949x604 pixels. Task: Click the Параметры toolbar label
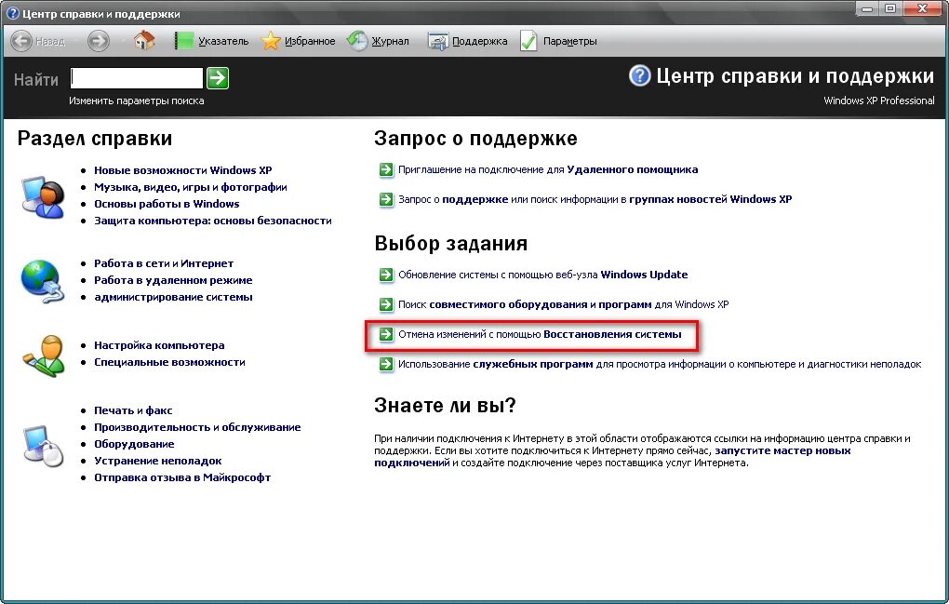(570, 41)
